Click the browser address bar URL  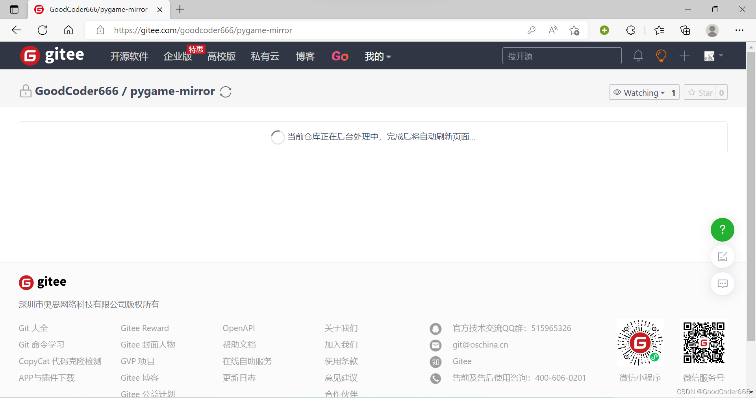[x=203, y=30]
